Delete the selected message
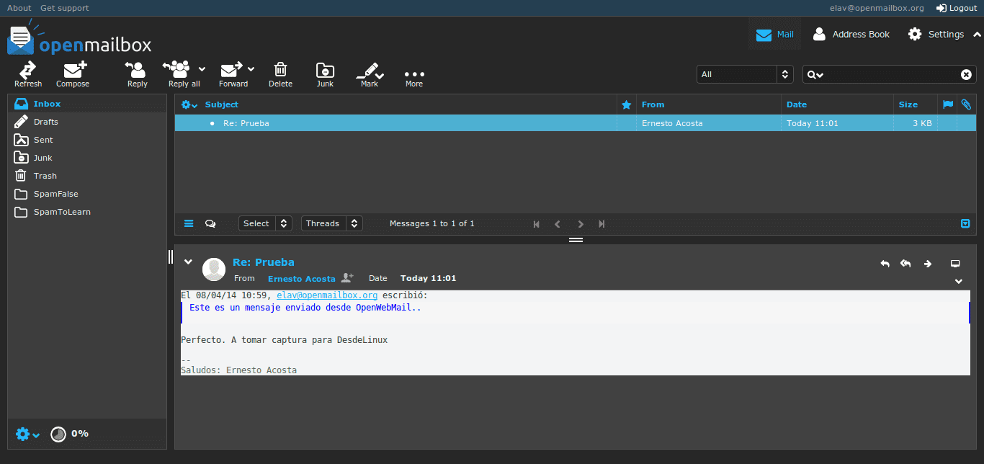Image resolution: width=984 pixels, height=464 pixels. coord(280,74)
